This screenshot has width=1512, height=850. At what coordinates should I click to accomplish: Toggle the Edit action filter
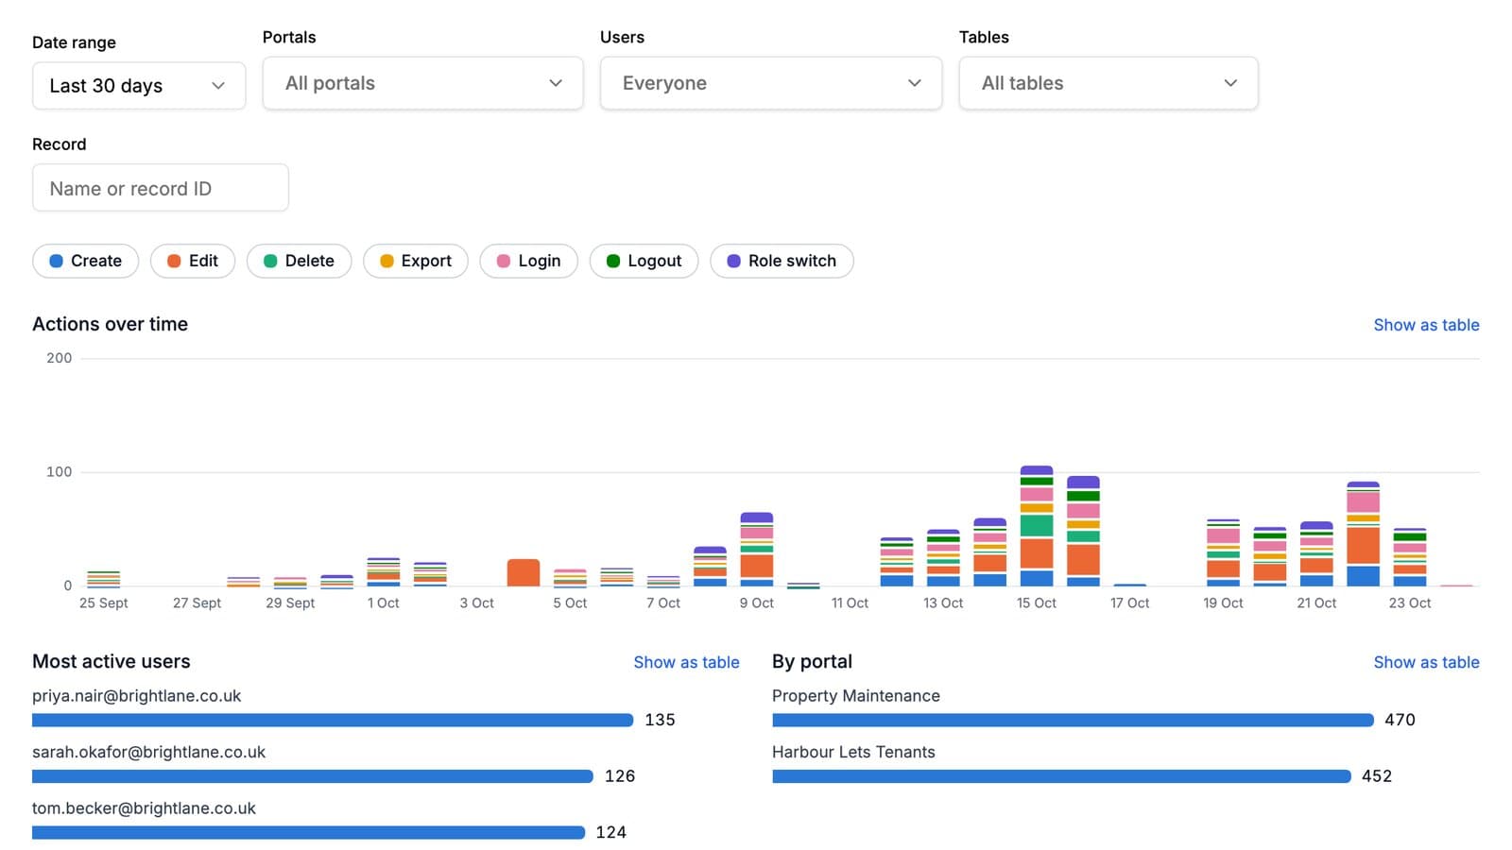(193, 261)
